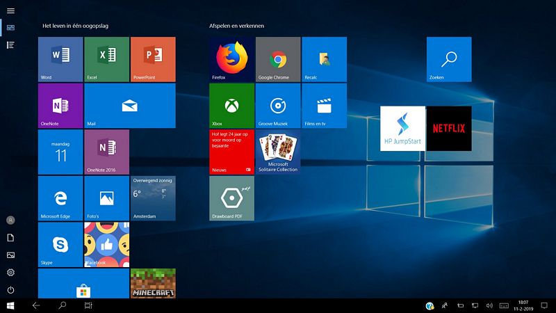Image resolution: width=556 pixels, height=313 pixels.
Task: Open the Recalc tile
Action: (x=324, y=59)
